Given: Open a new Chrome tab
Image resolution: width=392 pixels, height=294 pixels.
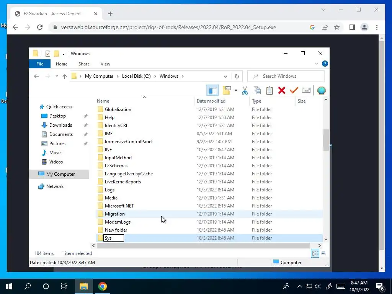Looking at the screenshot, I should pyautogui.click(x=110, y=14).
